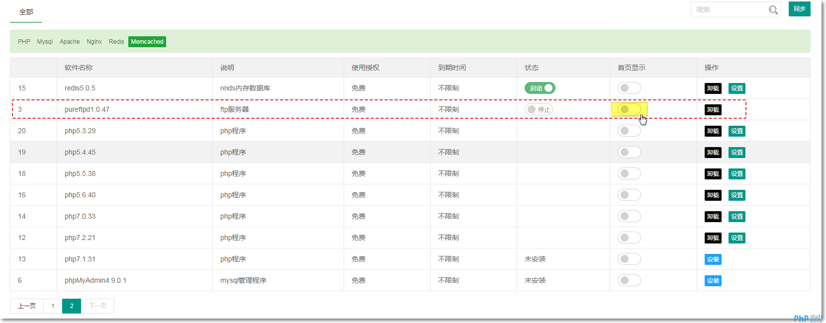Filter software list by PHP
The height and width of the screenshot is (323, 826).
pyautogui.click(x=24, y=42)
